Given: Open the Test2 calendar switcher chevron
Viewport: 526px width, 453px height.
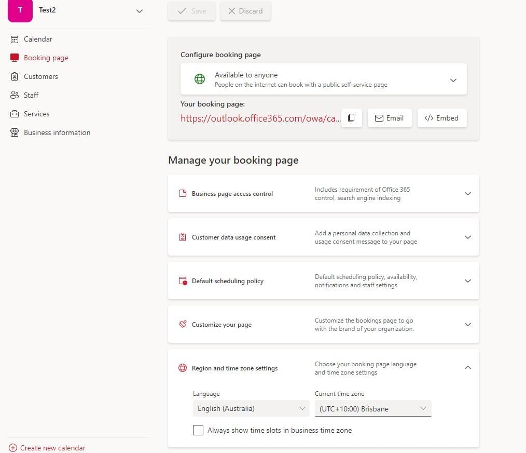Looking at the screenshot, I should point(140,11).
